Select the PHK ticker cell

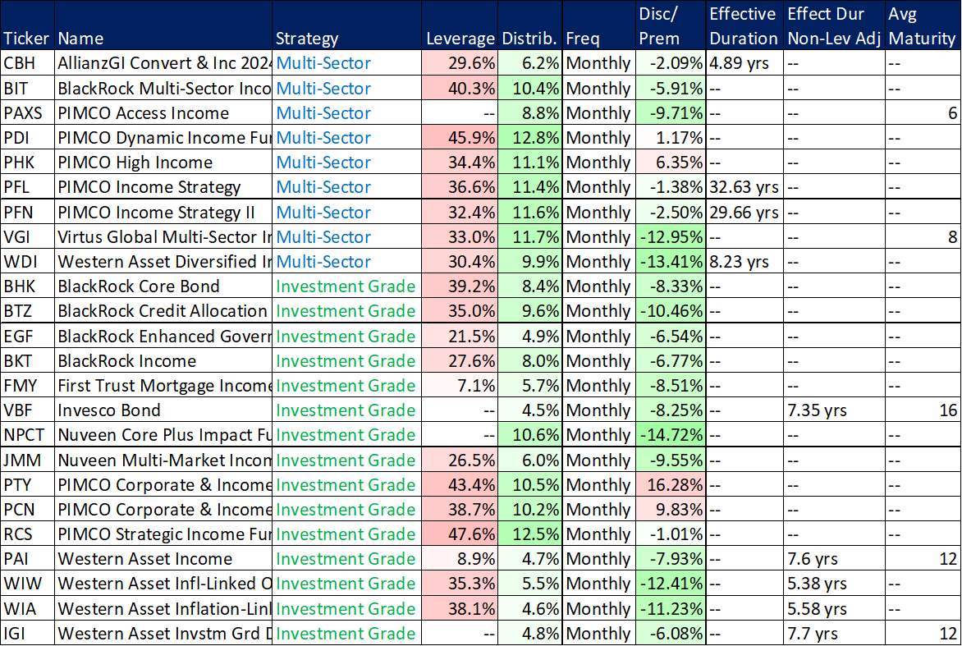click(27, 162)
